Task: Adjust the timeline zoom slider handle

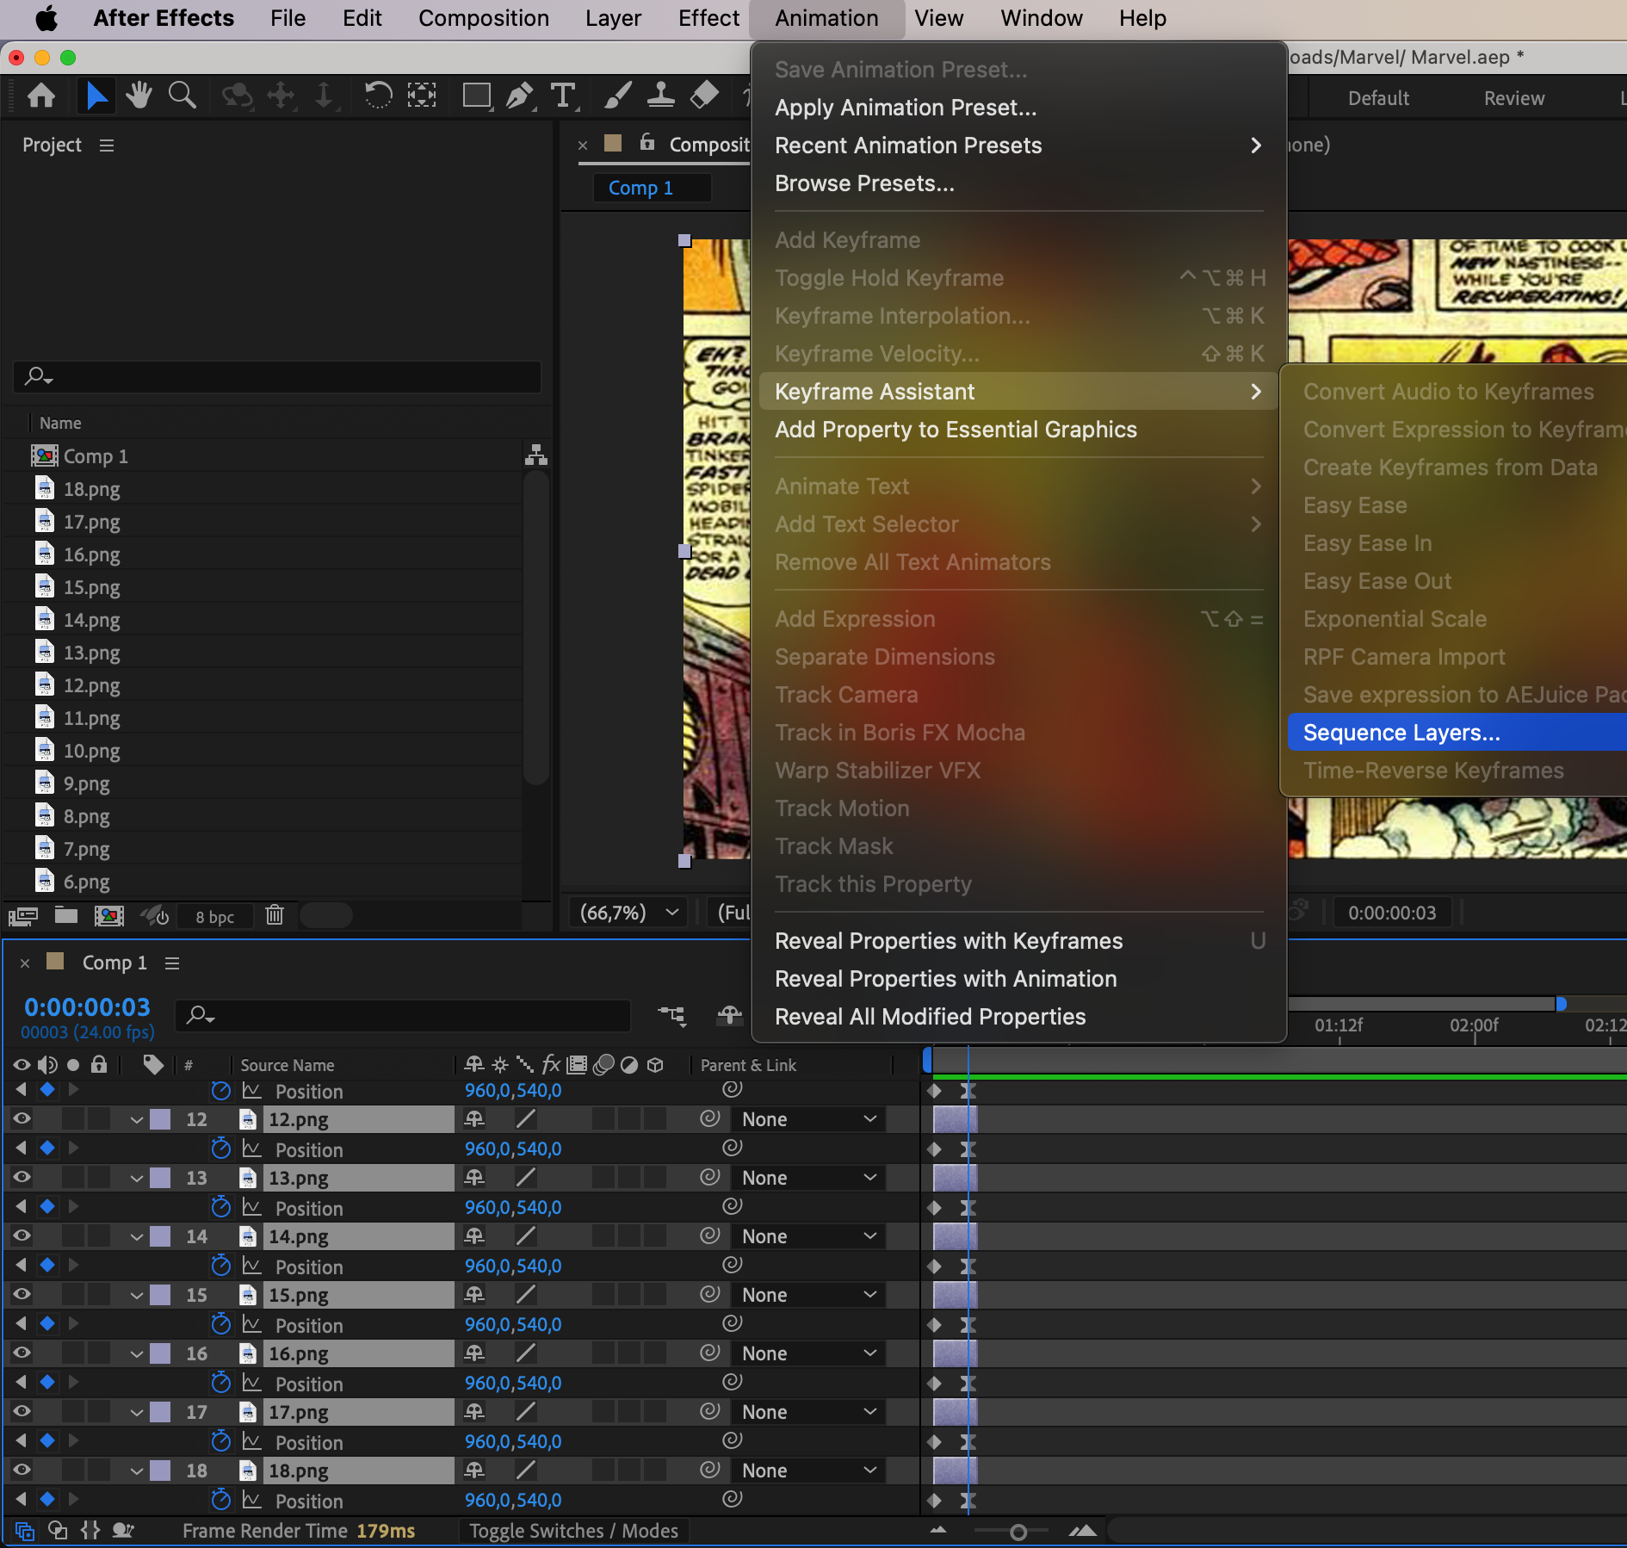Action: pos(1018,1532)
